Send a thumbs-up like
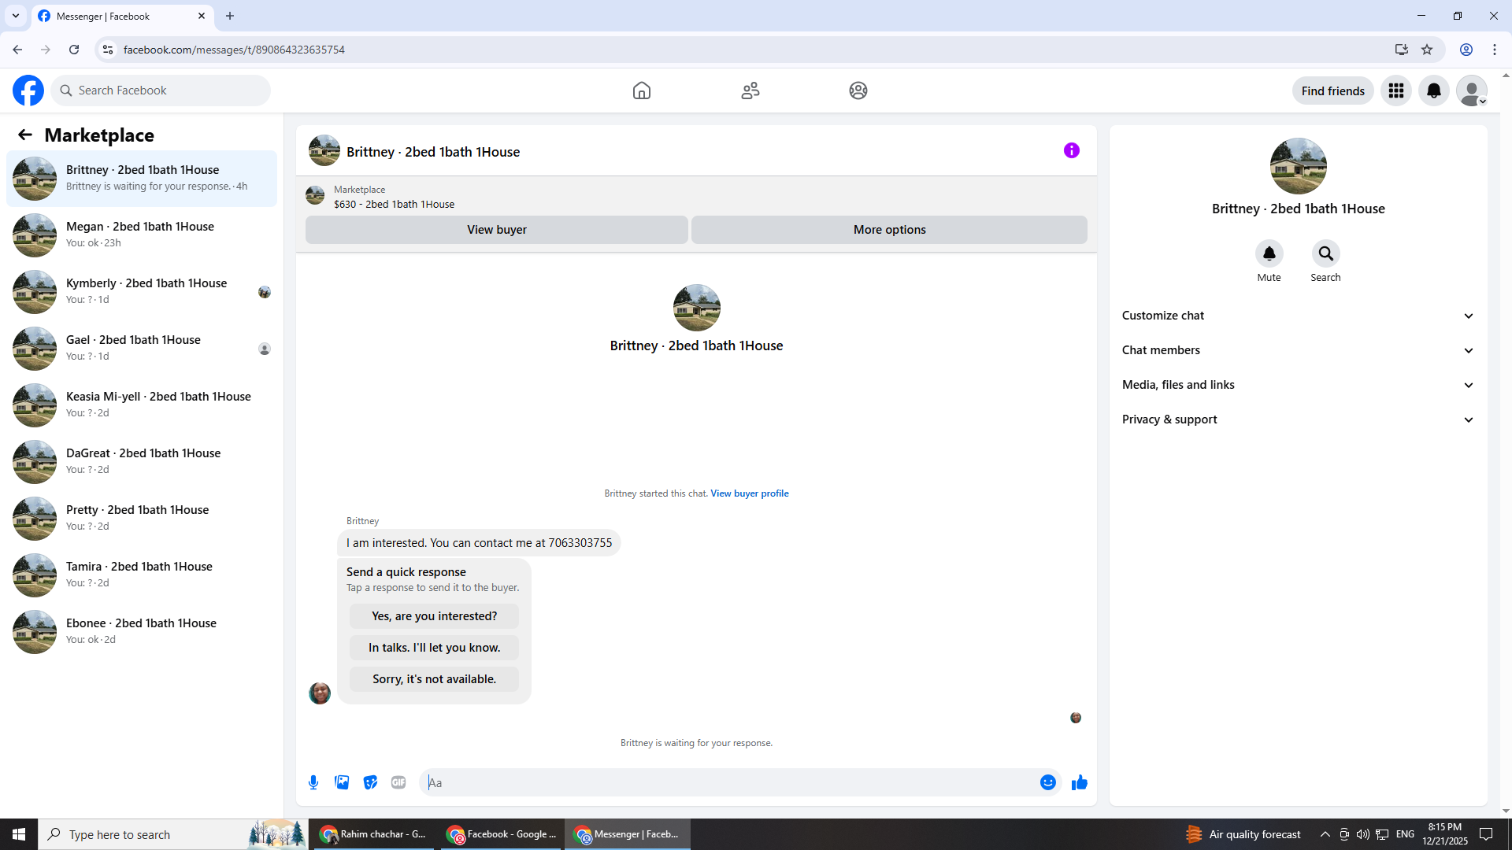 coord(1080,782)
